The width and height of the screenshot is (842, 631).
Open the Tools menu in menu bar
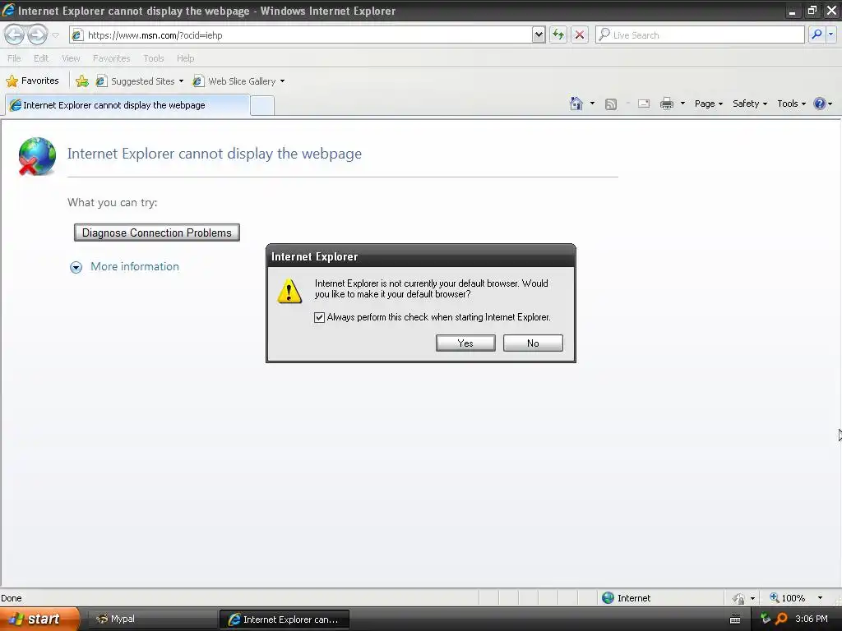coord(153,58)
